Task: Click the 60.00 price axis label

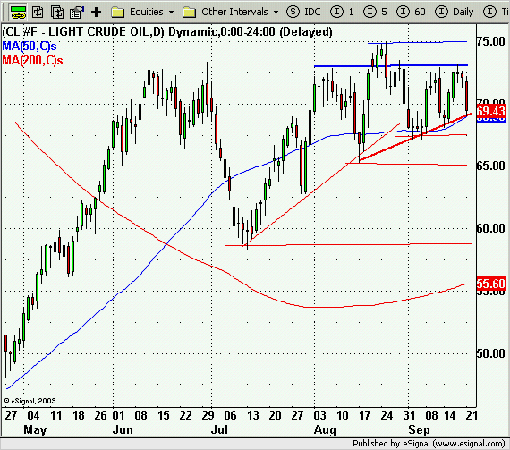Action: tap(491, 228)
